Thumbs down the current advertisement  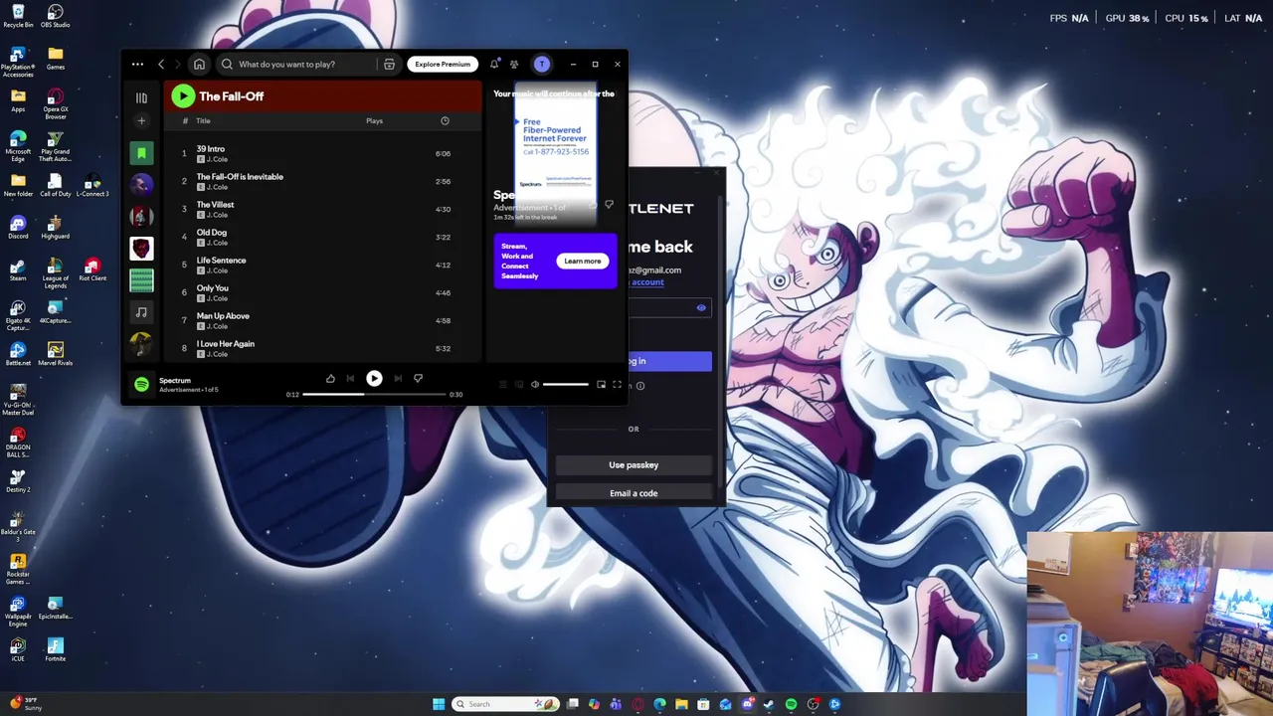point(418,378)
